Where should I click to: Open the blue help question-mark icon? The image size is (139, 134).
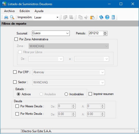pos(107,17)
